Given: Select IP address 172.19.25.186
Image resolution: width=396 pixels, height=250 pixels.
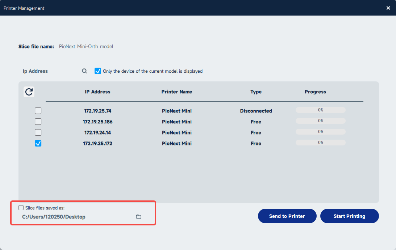Looking at the screenshot, I should tap(97, 122).
